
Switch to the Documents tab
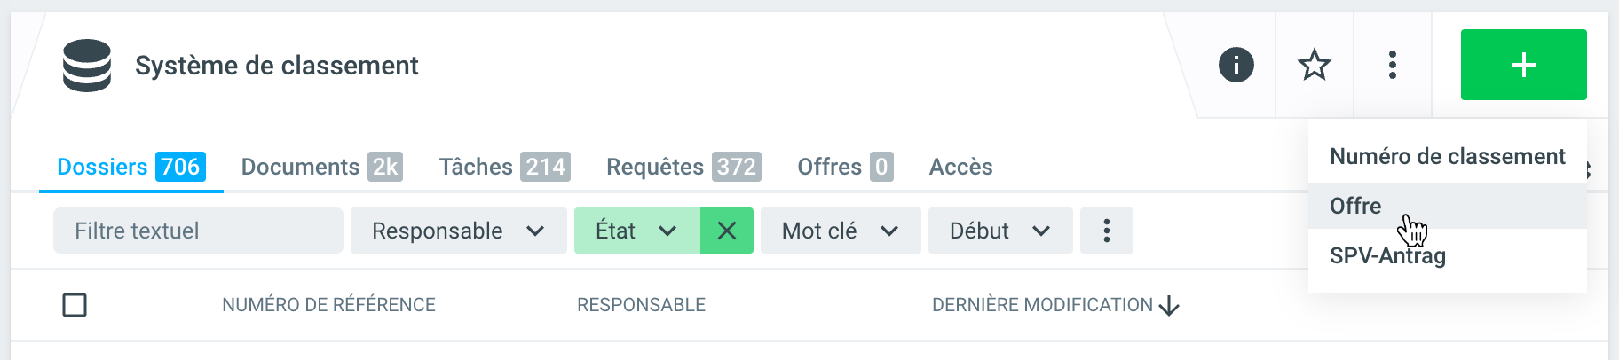click(321, 167)
